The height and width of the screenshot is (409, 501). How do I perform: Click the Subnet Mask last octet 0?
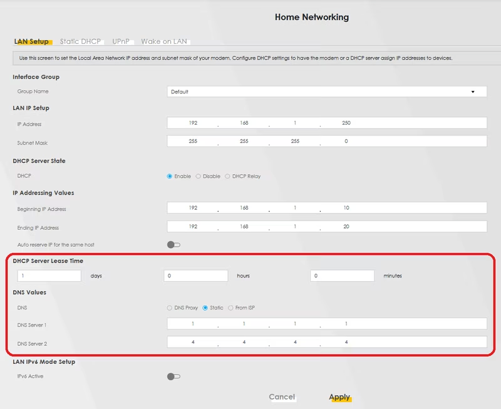tap(346, 141)
